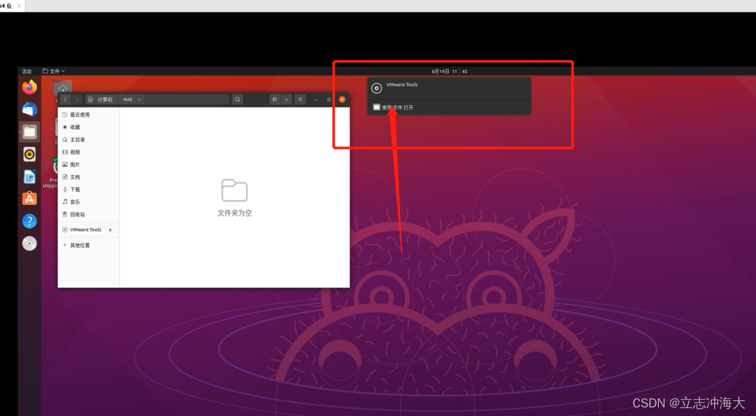Minimize the Files window
This screenshot has width=756, height=416.
(316, 99)
